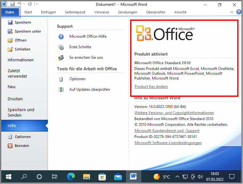Viewport: 243px width, 184px height.
Task: Open Weitere Versions- und Copyrightinformationen link
Action: [174, 113]
